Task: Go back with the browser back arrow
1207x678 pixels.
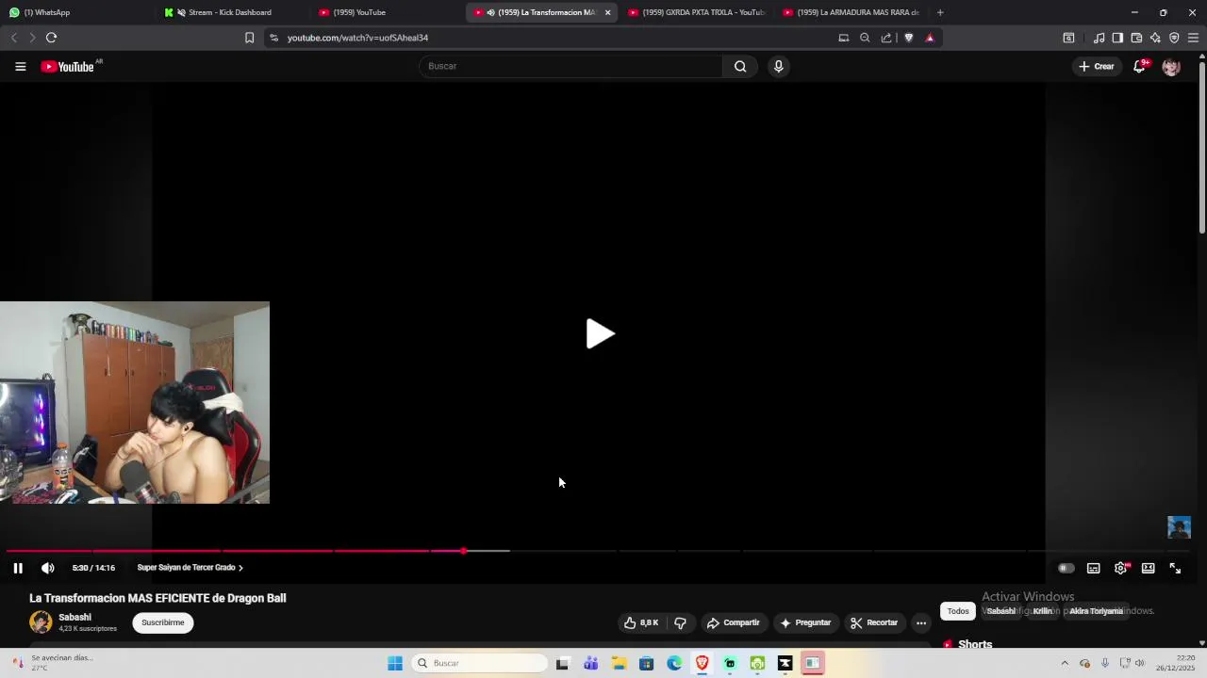Action: pyautogui.click(x=13, y=38)
